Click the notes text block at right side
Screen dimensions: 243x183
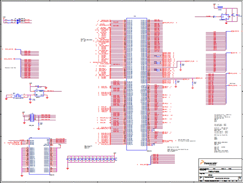click(x=221, y=133)
